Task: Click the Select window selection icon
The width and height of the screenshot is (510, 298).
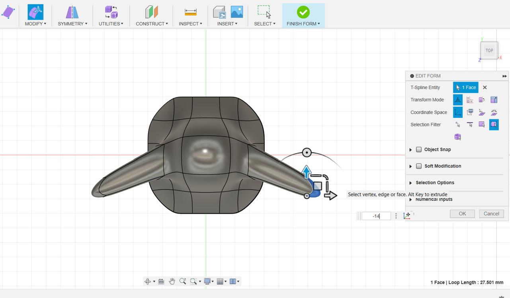Action: 265,12
